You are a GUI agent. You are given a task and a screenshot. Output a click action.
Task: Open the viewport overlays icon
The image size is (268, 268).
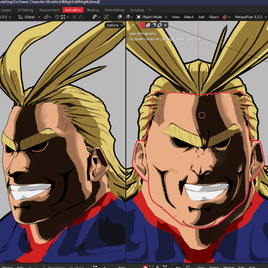pos(120,17)
